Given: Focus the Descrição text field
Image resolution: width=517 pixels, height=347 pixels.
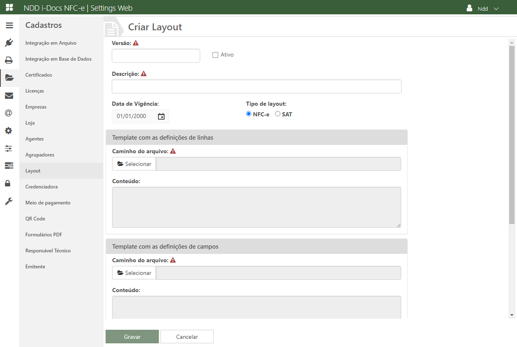Looking at the screenshot, I should (256, 86).
